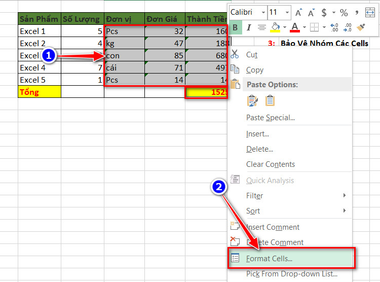The width and height of the screenshot is (380, 282).
Task: Click the Increase Font Size icon
Action: tap(298, 12)
